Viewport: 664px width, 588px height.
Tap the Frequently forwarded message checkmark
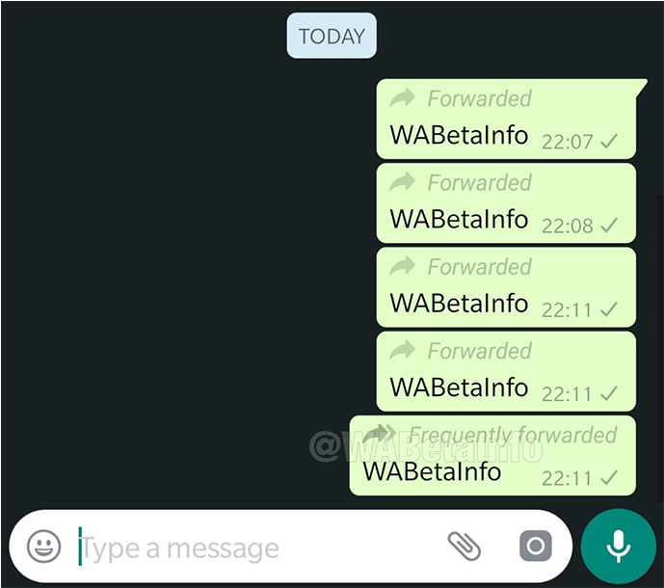[609, 478]
